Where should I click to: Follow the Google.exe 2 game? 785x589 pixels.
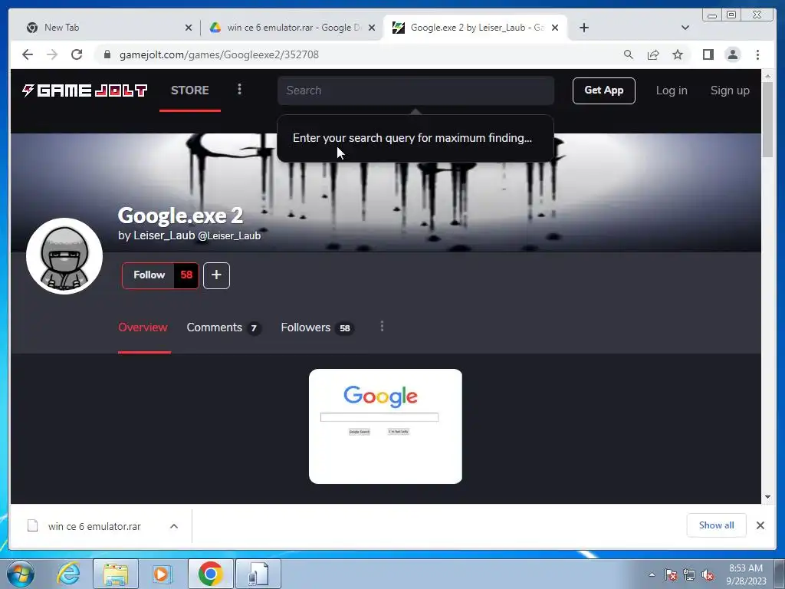tap(149, 275)
